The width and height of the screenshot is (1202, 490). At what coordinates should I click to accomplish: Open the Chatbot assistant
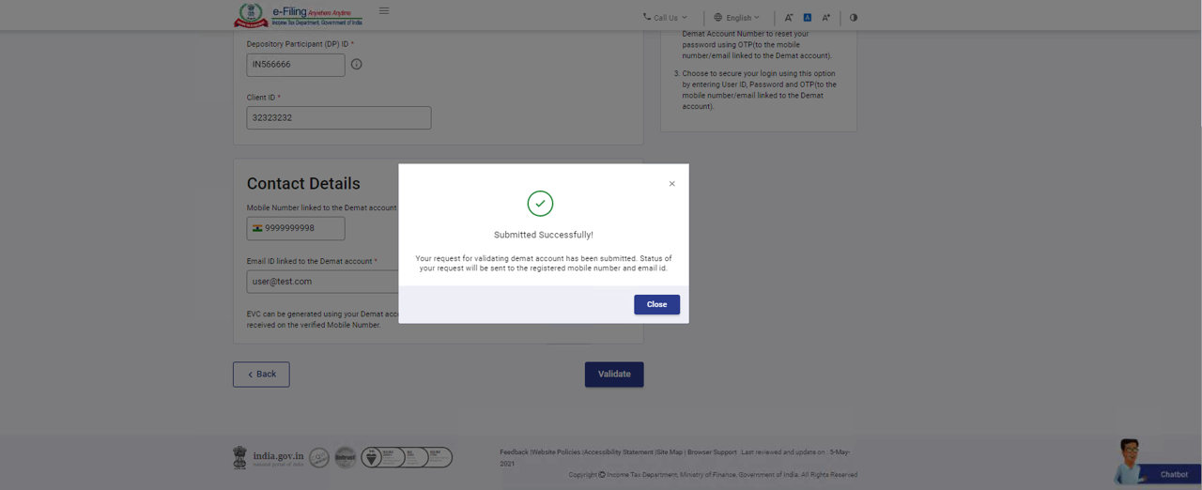(x=1153, y=464)
